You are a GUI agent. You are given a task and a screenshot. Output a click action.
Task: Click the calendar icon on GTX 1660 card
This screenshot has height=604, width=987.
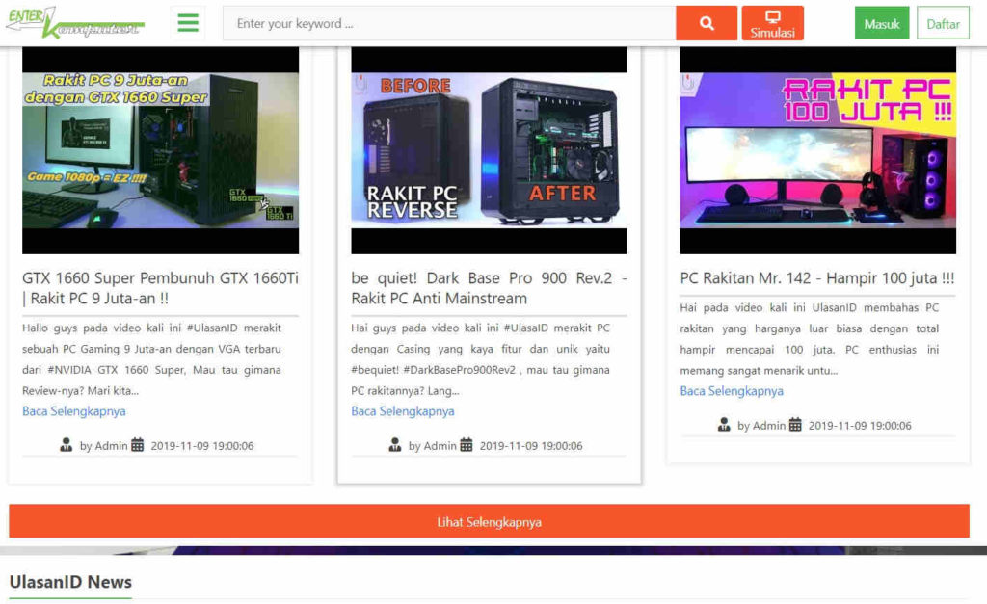tap(137, 445)
